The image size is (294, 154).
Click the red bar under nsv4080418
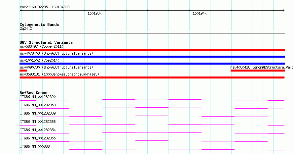point(258,71)
